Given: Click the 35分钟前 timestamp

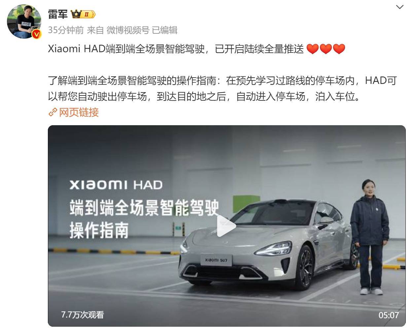Looking at the screenshot, I should (x=66, y=30).
